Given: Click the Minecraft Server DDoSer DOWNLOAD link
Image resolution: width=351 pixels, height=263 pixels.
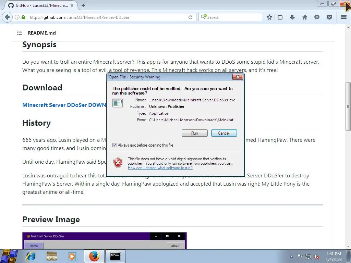Looking at the screenshot, I should pos(64,105).
